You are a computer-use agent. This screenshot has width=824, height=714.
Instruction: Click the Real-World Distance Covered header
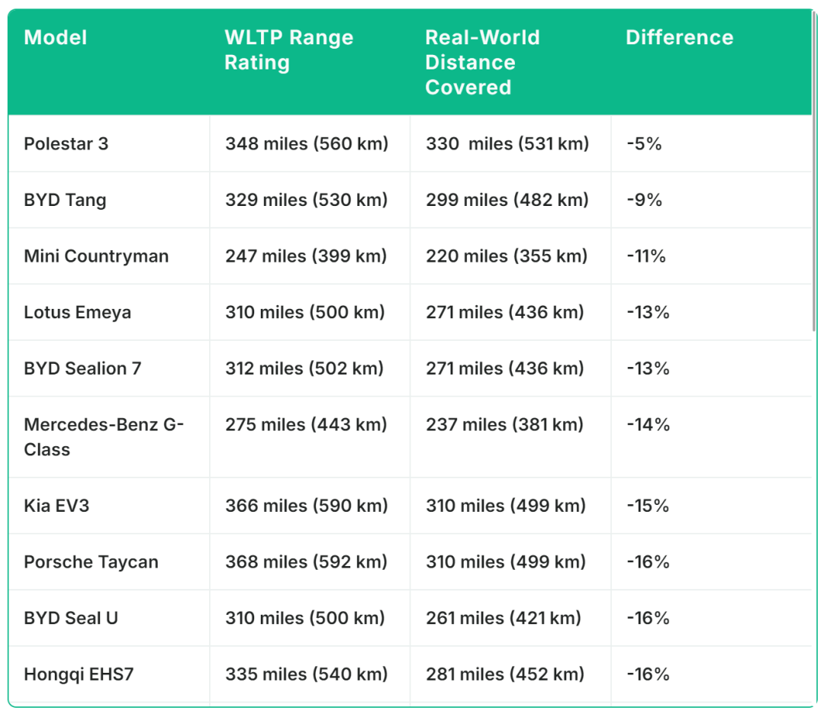482,62
